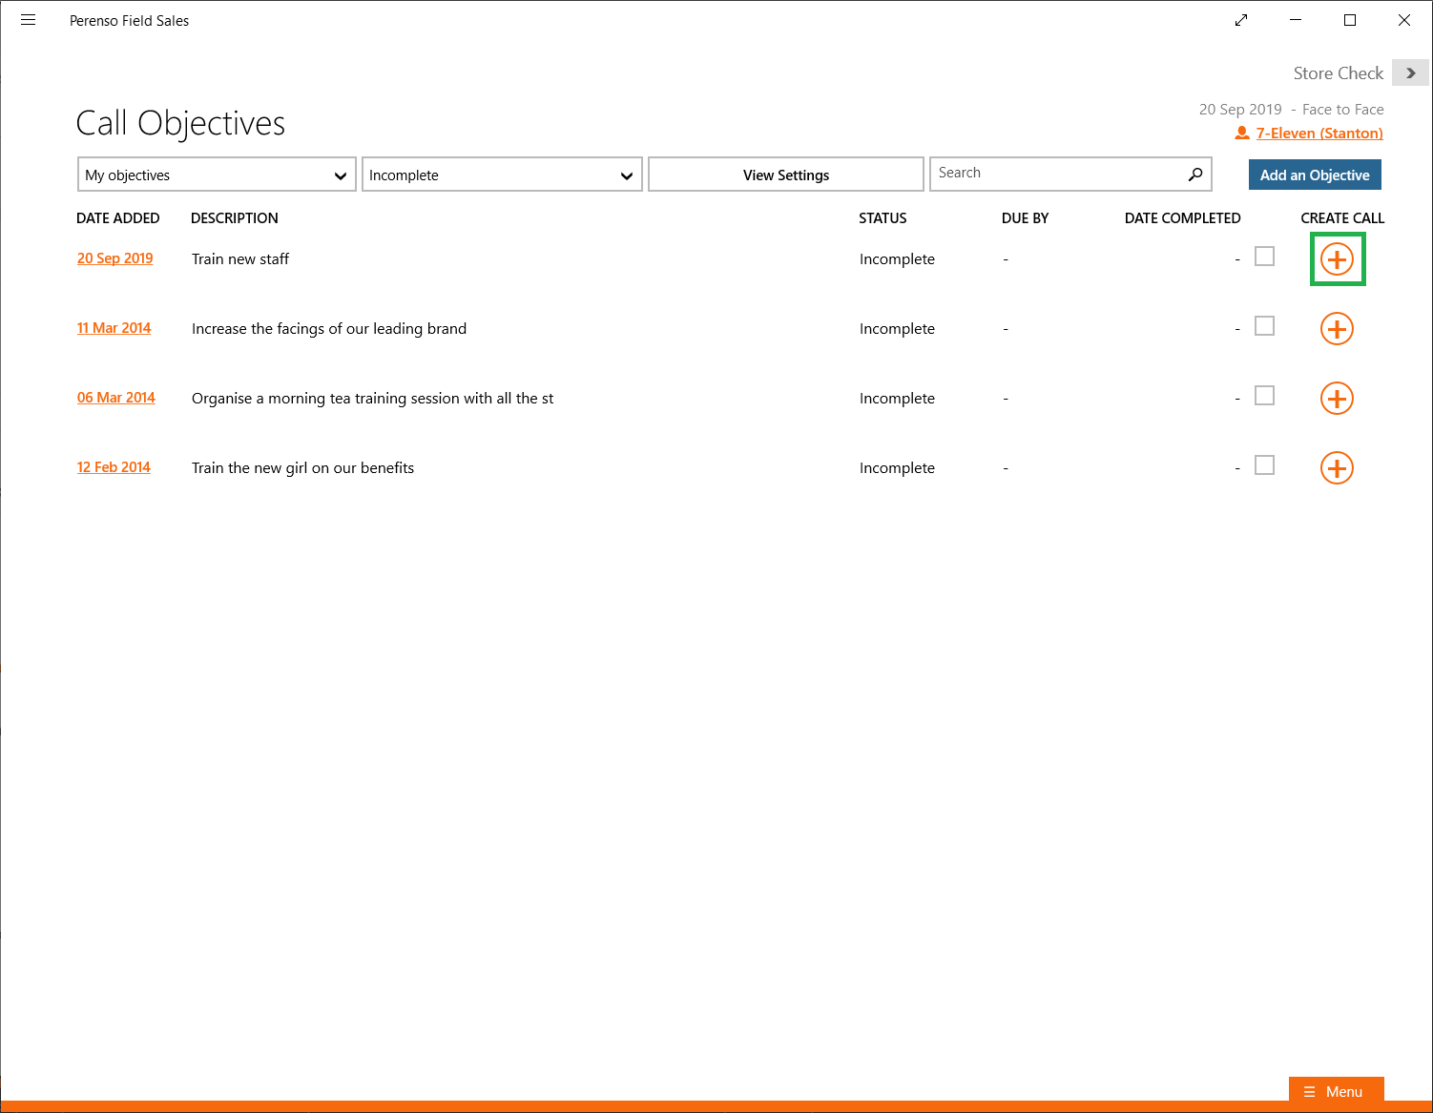Select 'Increase the facings of our leading brand'
Image resolution: width=1433 pixels, height=1113 pixels.
(329, 329)
